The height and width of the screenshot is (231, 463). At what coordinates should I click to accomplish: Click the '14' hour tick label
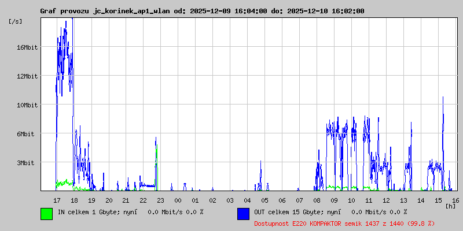[x=421, y=200]
